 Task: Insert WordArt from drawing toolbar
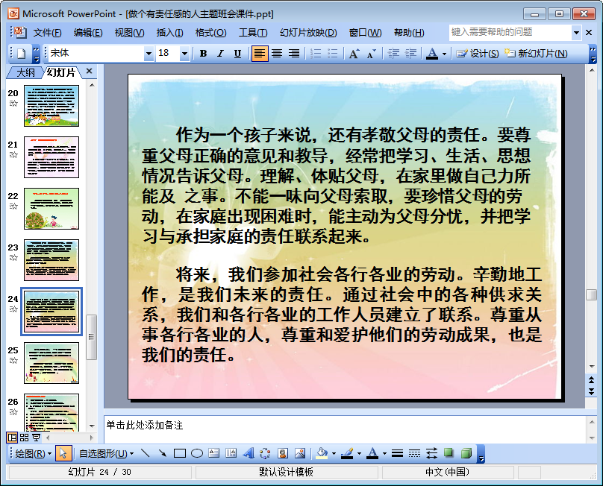point(249,453)
